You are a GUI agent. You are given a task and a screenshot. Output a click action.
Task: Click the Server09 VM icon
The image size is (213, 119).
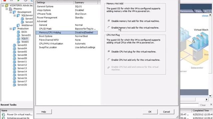(14, 59)
